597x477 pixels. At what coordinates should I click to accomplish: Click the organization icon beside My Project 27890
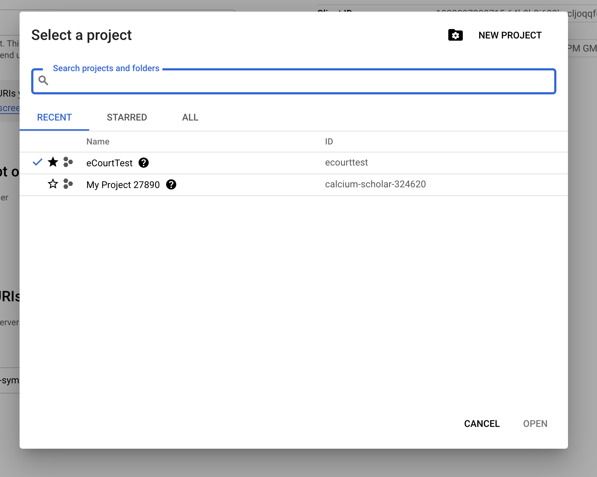[x=67, y=184]
